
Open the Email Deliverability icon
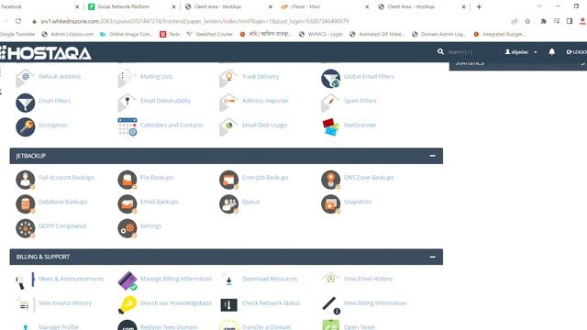click(127, 103)
